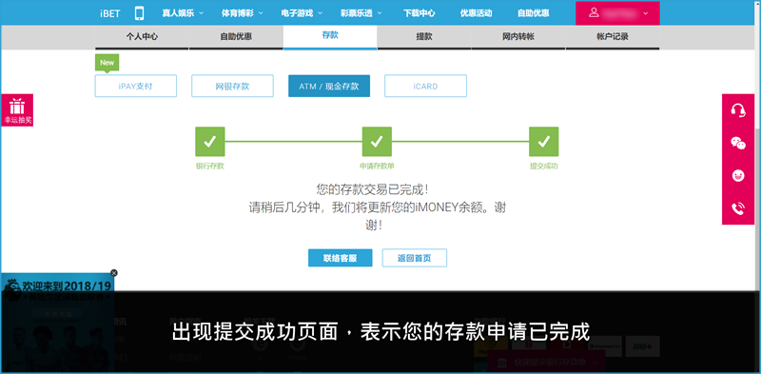Viewport: 761px width, 374px height.
Task: Choose ATM / 现金存款 deposit method
Action: tap(329, 86)
